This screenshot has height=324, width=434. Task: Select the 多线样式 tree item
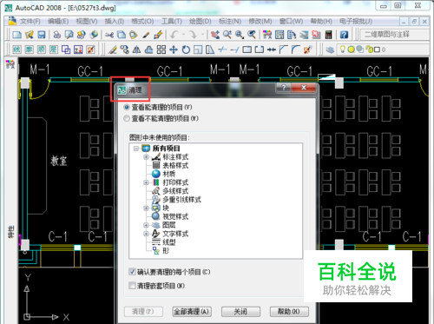tap(175, 191)
